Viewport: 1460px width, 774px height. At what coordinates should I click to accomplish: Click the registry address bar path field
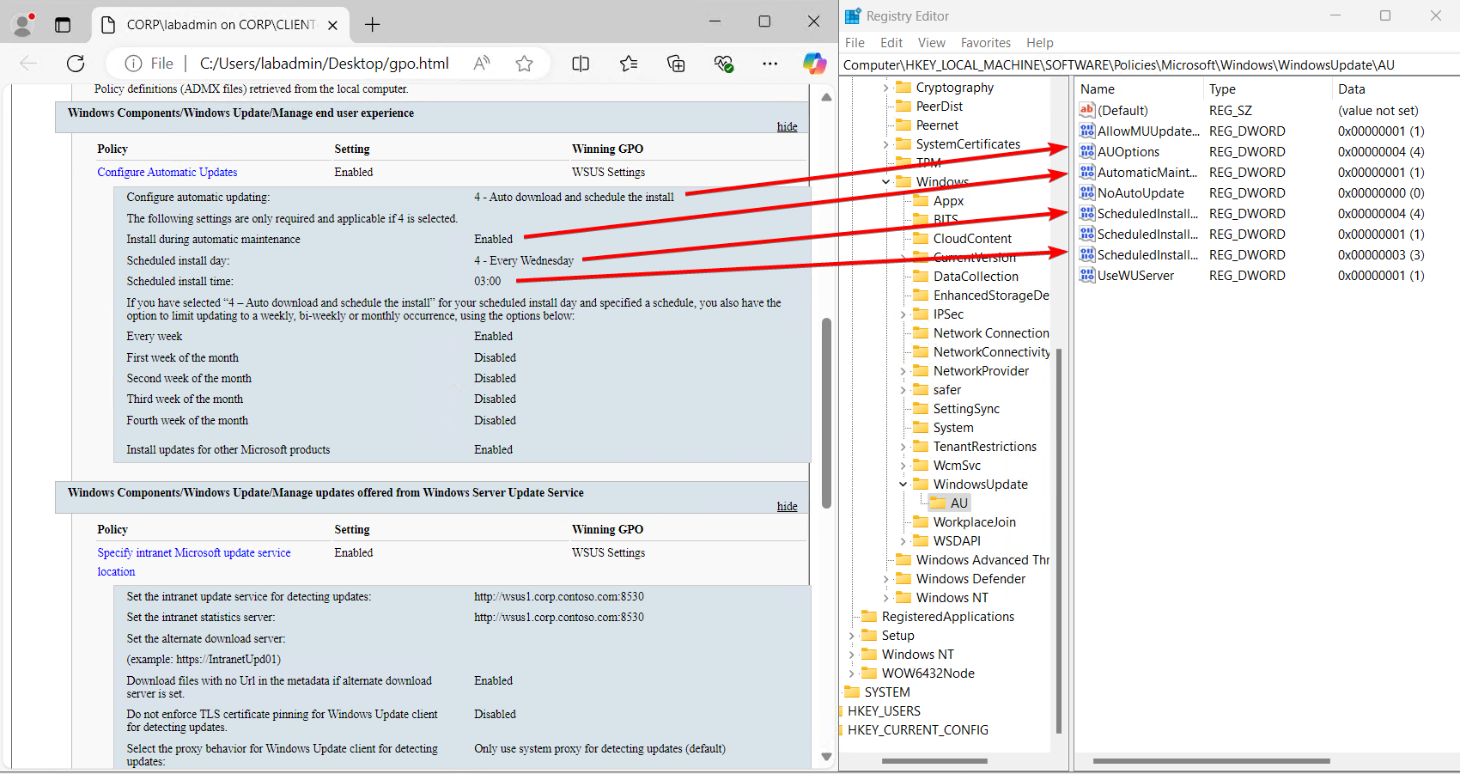[x=1116, y=64]
